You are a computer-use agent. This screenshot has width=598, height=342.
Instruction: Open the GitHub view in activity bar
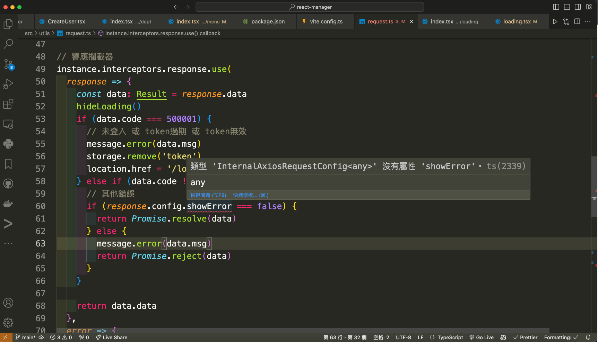pyautogui.click(x=8, y=183)
